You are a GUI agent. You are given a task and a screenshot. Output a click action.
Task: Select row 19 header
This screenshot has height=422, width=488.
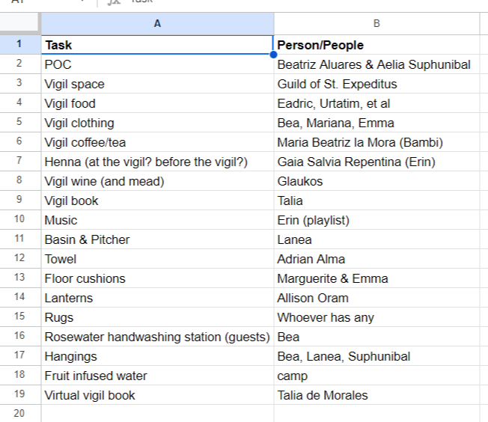tap(19, 394)
